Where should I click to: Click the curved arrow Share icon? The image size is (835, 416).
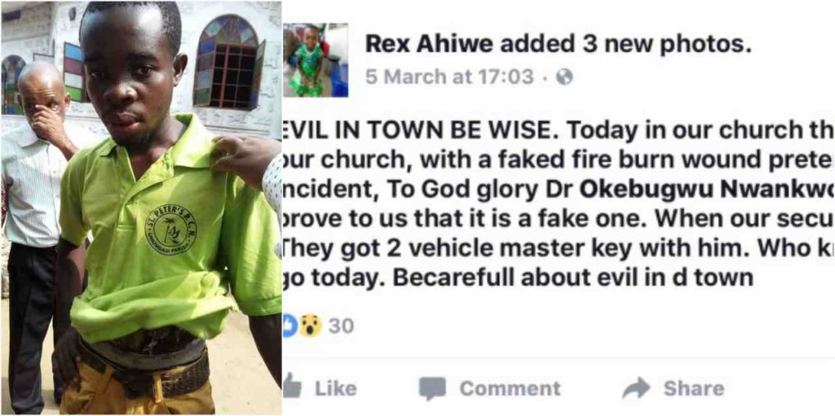(x=636, y=388)
